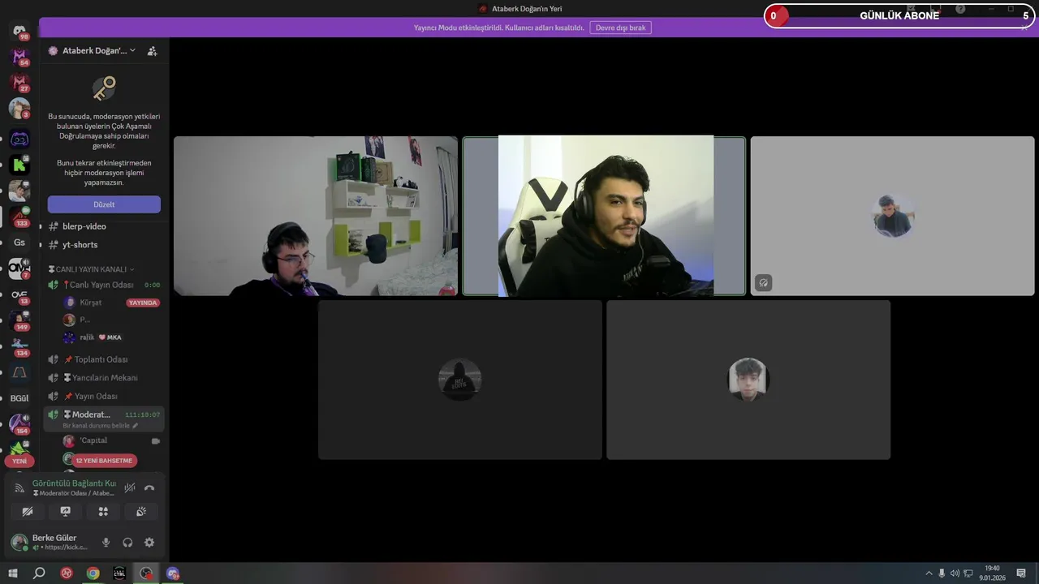1039x584 pixels.
Task: Open Discord direct messages home icon
Action: [19, 31]
